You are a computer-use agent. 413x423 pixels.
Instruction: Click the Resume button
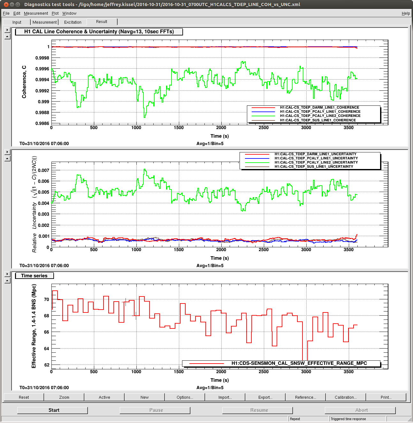(258, 410)
